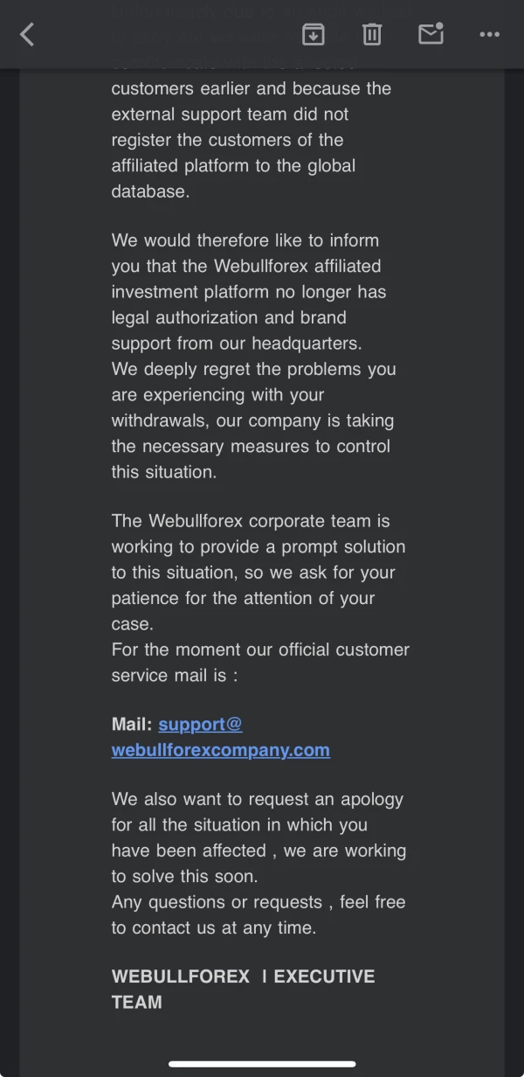Screen dimensions: 524x1077
Task: Tap the word 'database.' ending first paragraph
Action: [150, 191]
